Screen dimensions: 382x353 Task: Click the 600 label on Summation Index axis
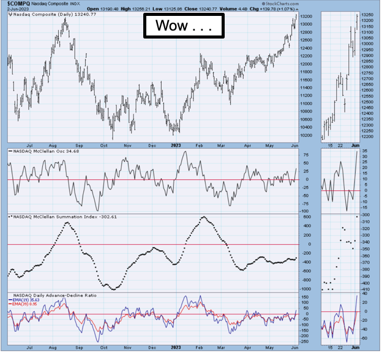pyautogui.click(x=307, y=217)
